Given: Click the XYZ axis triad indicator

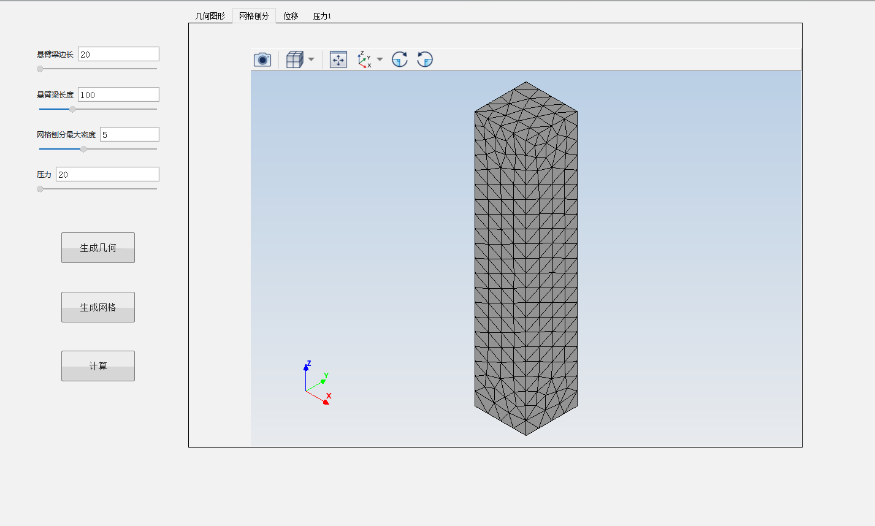Looking at the screenshot, I should tap(318, 383).
